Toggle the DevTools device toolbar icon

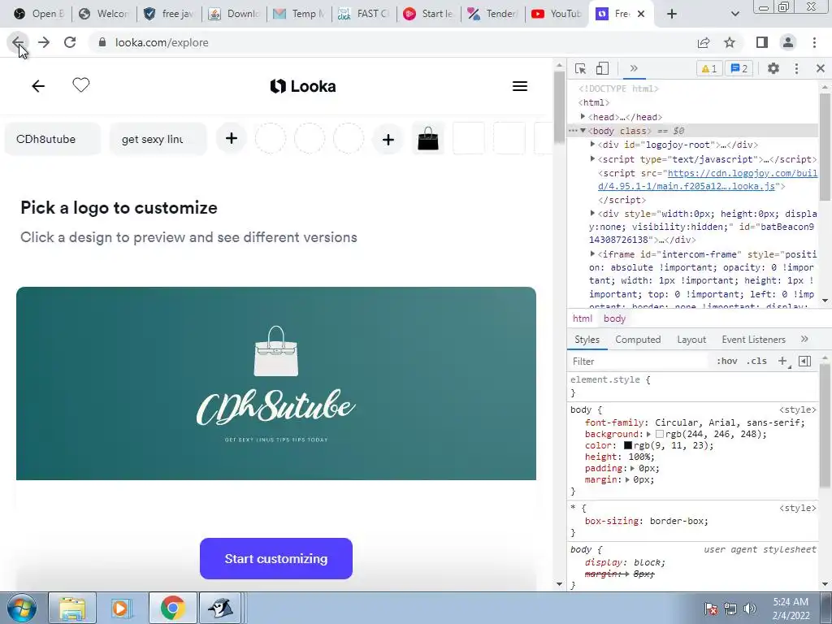click(602, 68)
